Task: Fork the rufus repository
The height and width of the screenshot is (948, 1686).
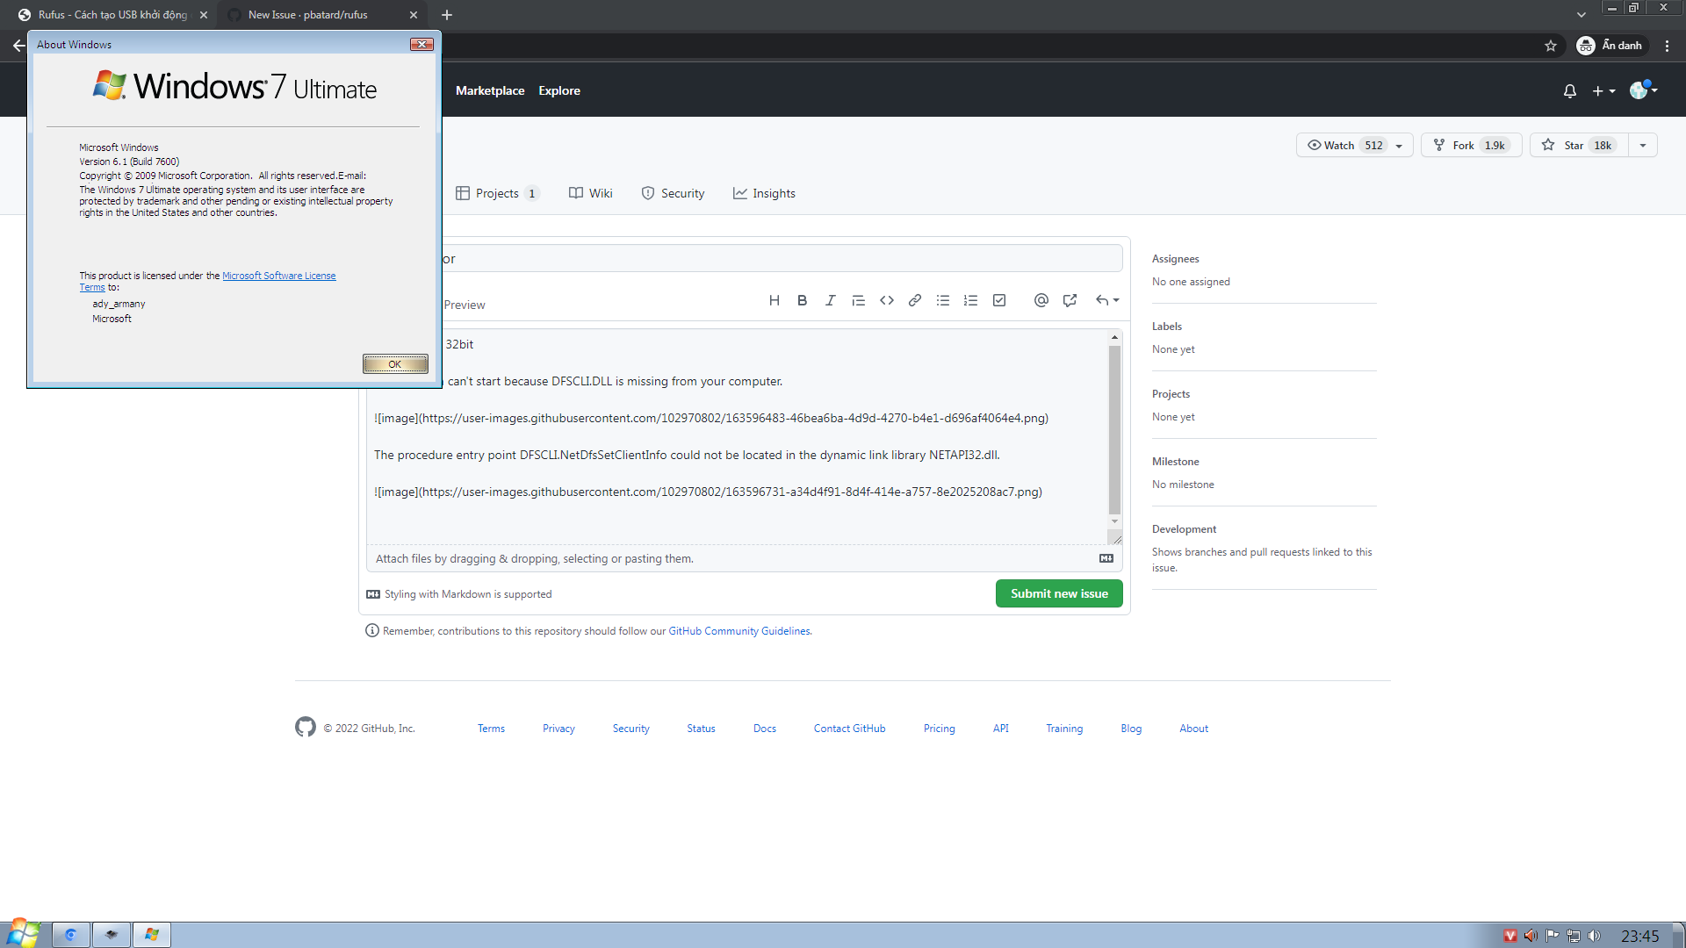Action: point(1471,146)
